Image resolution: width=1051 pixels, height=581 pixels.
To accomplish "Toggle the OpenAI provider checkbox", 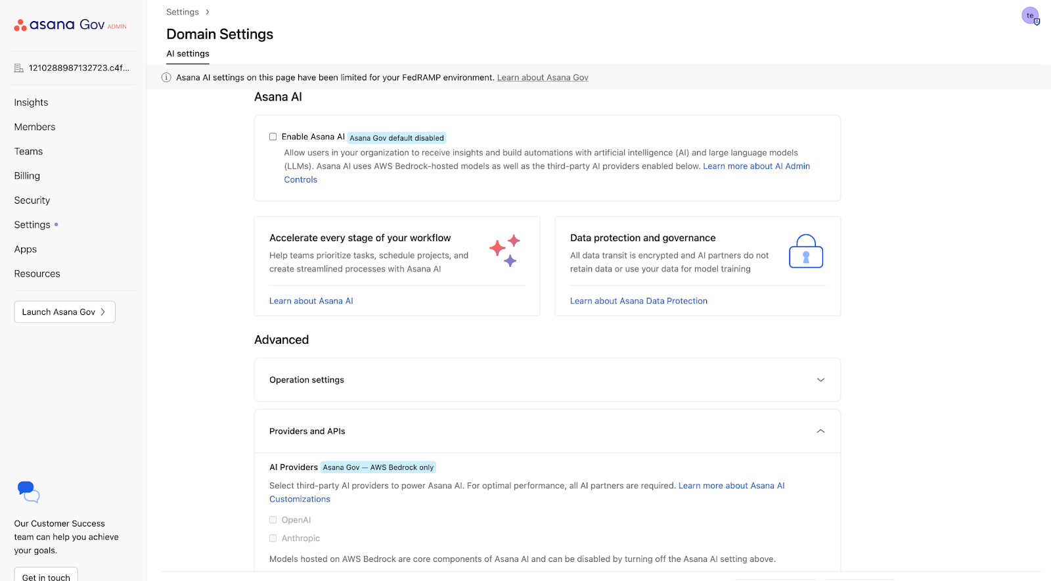I will 273,520.
